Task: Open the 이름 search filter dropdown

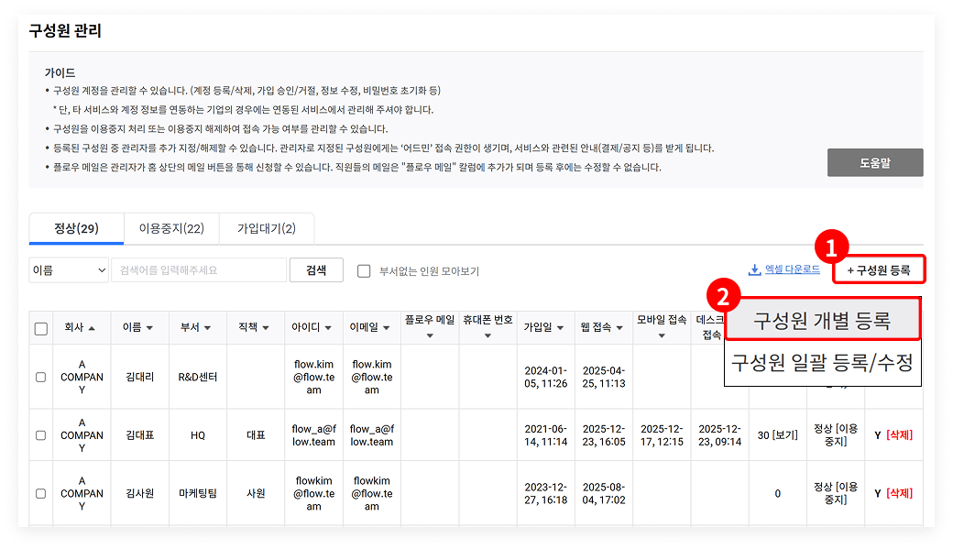Action: click(x=69, y=270)
